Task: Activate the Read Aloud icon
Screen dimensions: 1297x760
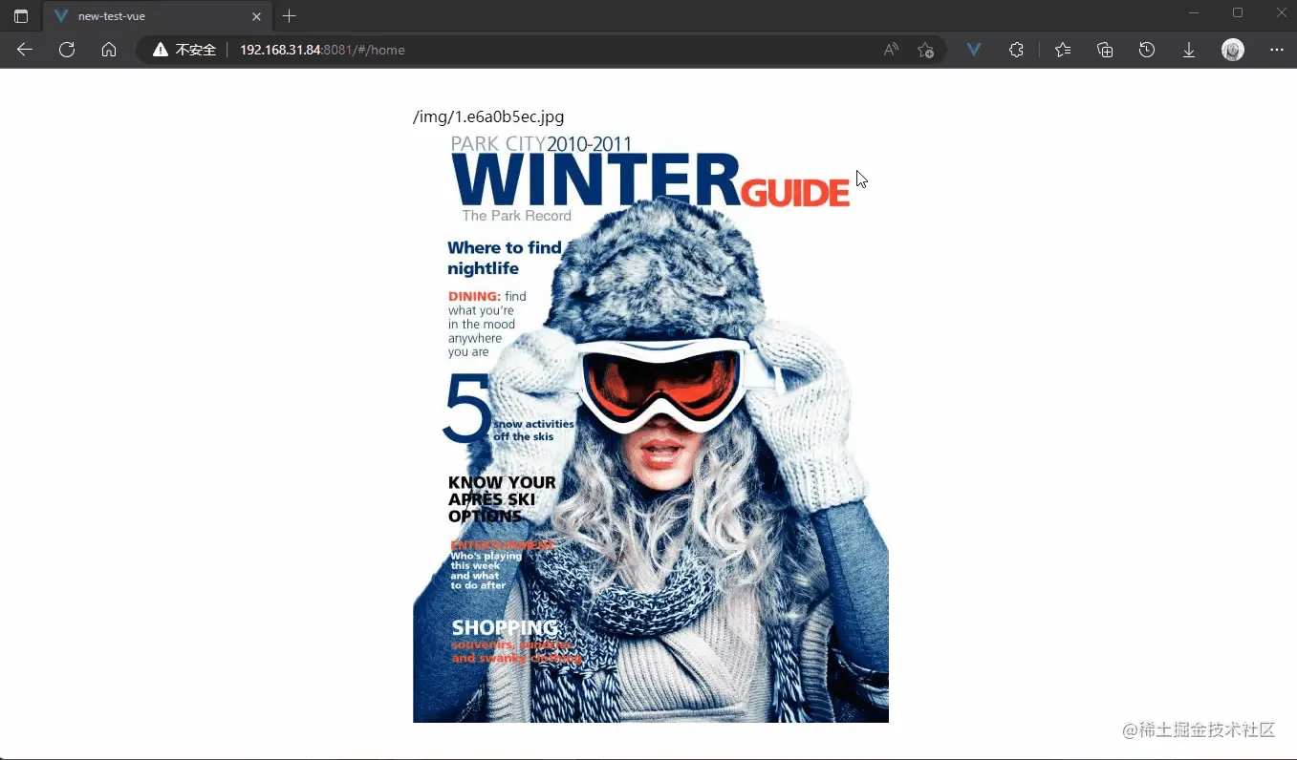Action: (x=891, y=50)
